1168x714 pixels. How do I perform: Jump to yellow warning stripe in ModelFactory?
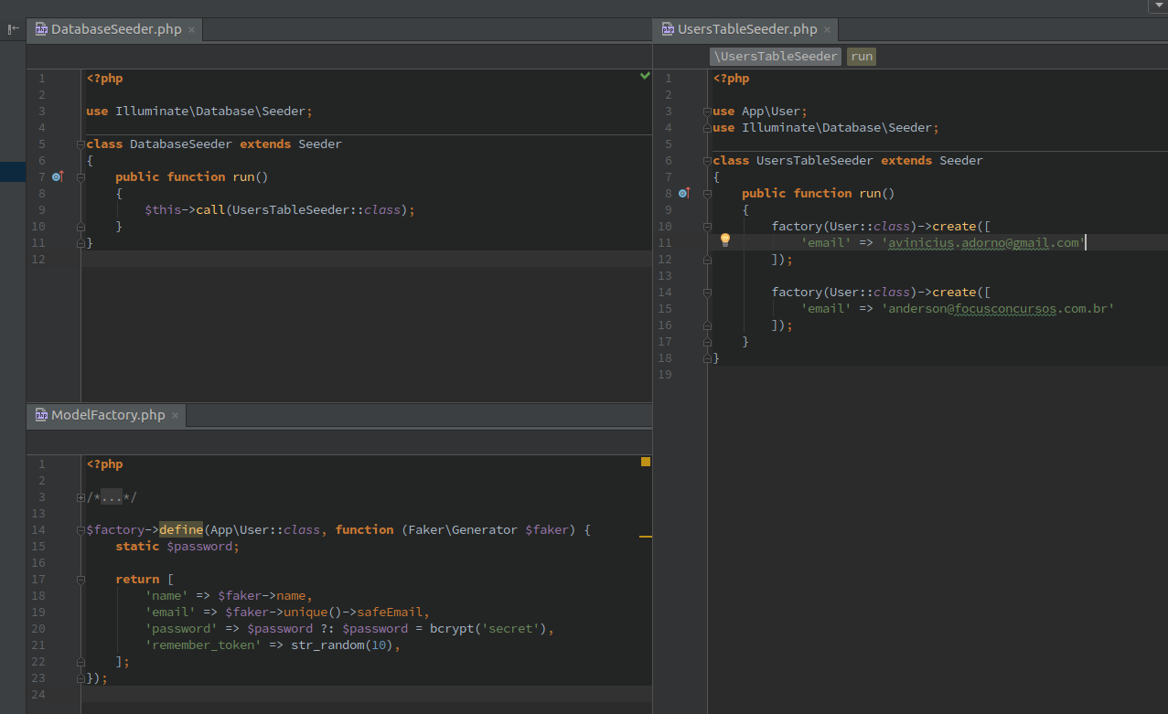[x=645, y=537]
